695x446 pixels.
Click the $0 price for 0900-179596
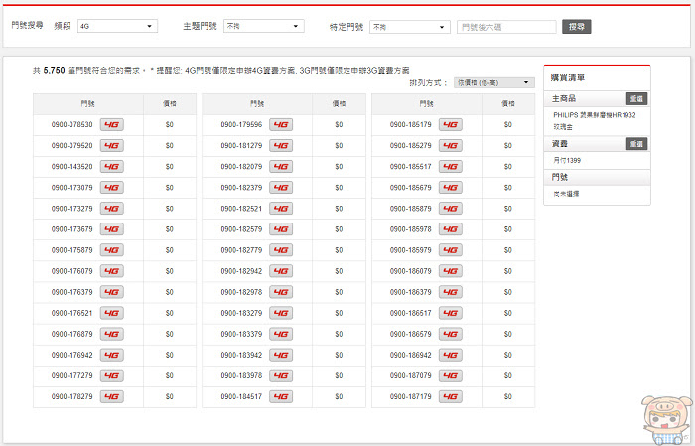pyautogui.click(x=339, y=124)
